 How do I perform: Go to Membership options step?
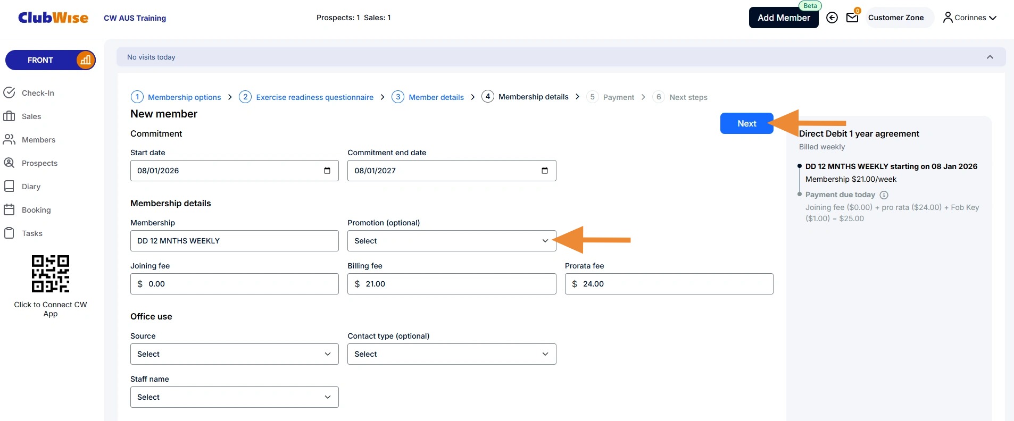[176, 97]
